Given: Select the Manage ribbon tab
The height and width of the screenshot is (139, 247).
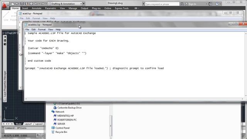Looking at the screenshot, I should pyautogui.click(x=73, y=8).
